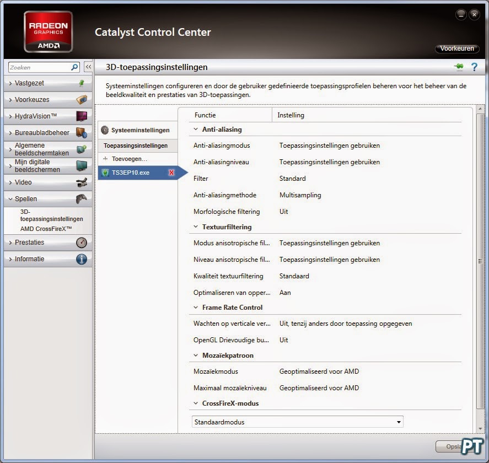Open the Voorkeuren preferences button

pyautogui.click(x=457, y=49)
